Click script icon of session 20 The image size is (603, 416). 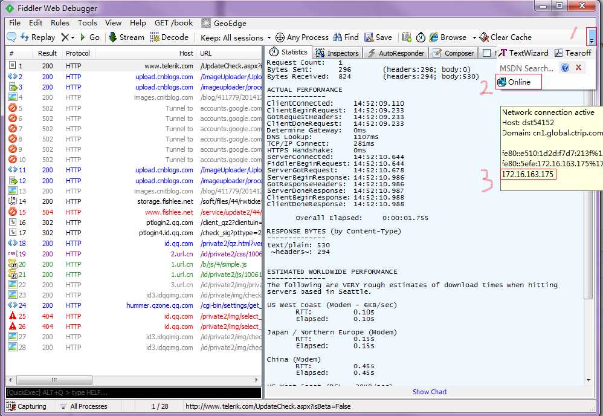coord(13,264)
